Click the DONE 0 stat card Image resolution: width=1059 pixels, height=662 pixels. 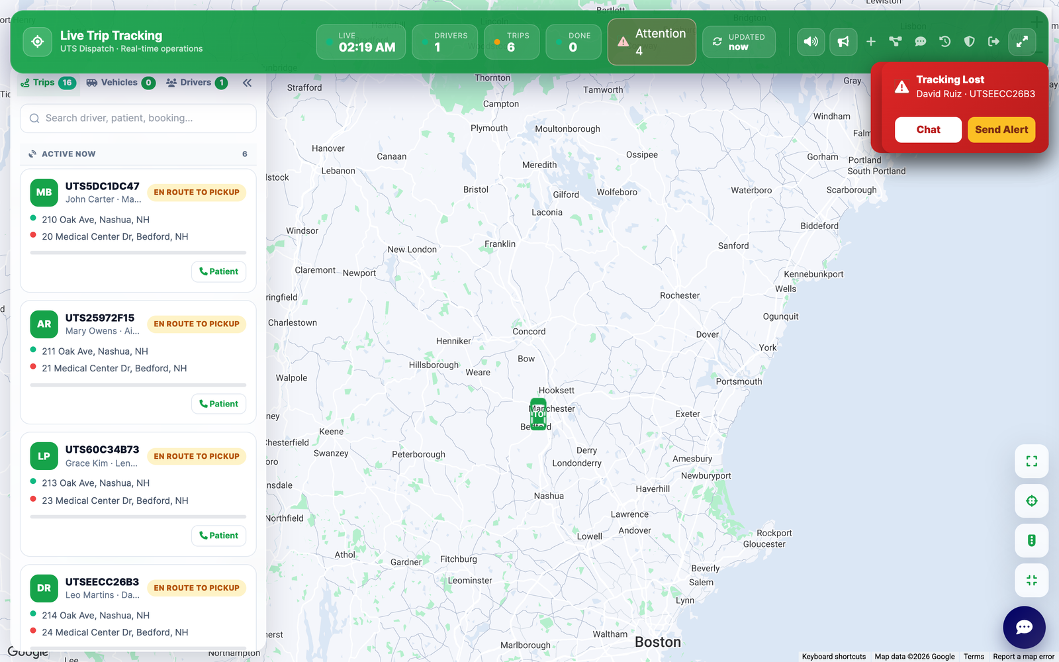point(573,42)
